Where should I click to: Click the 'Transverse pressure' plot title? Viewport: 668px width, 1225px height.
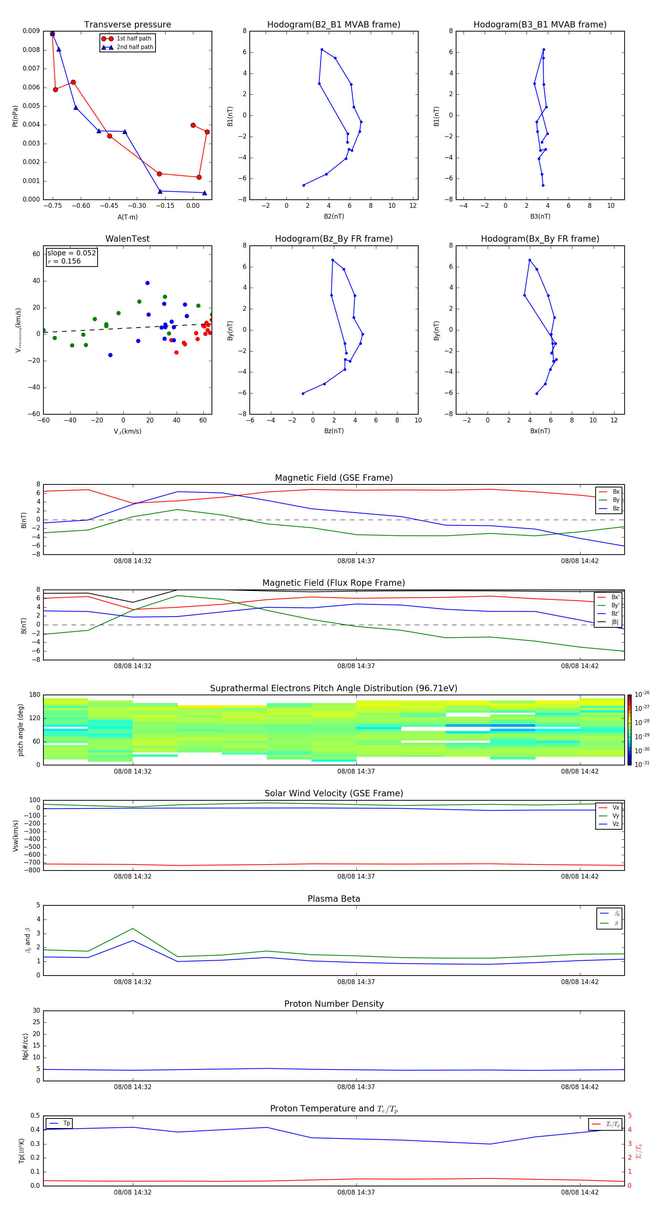tap(127, 25)
